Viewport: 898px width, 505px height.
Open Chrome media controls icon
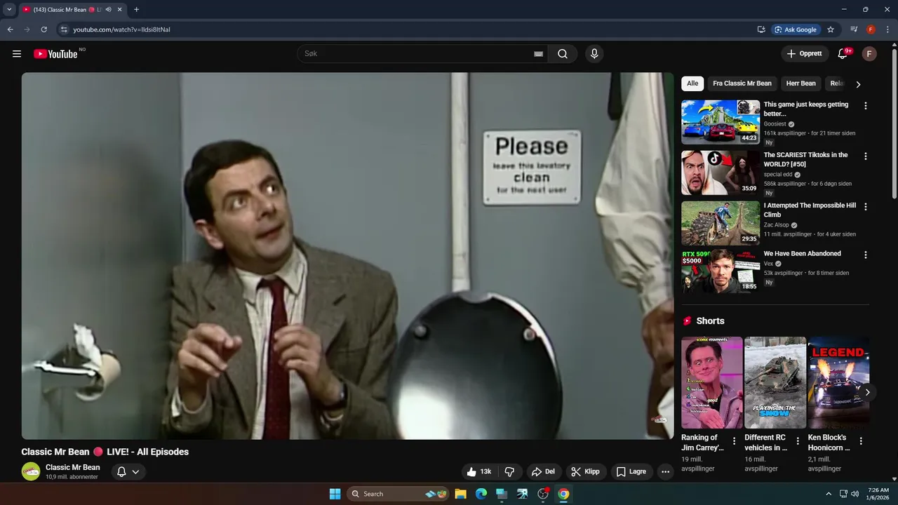(854, 29)
